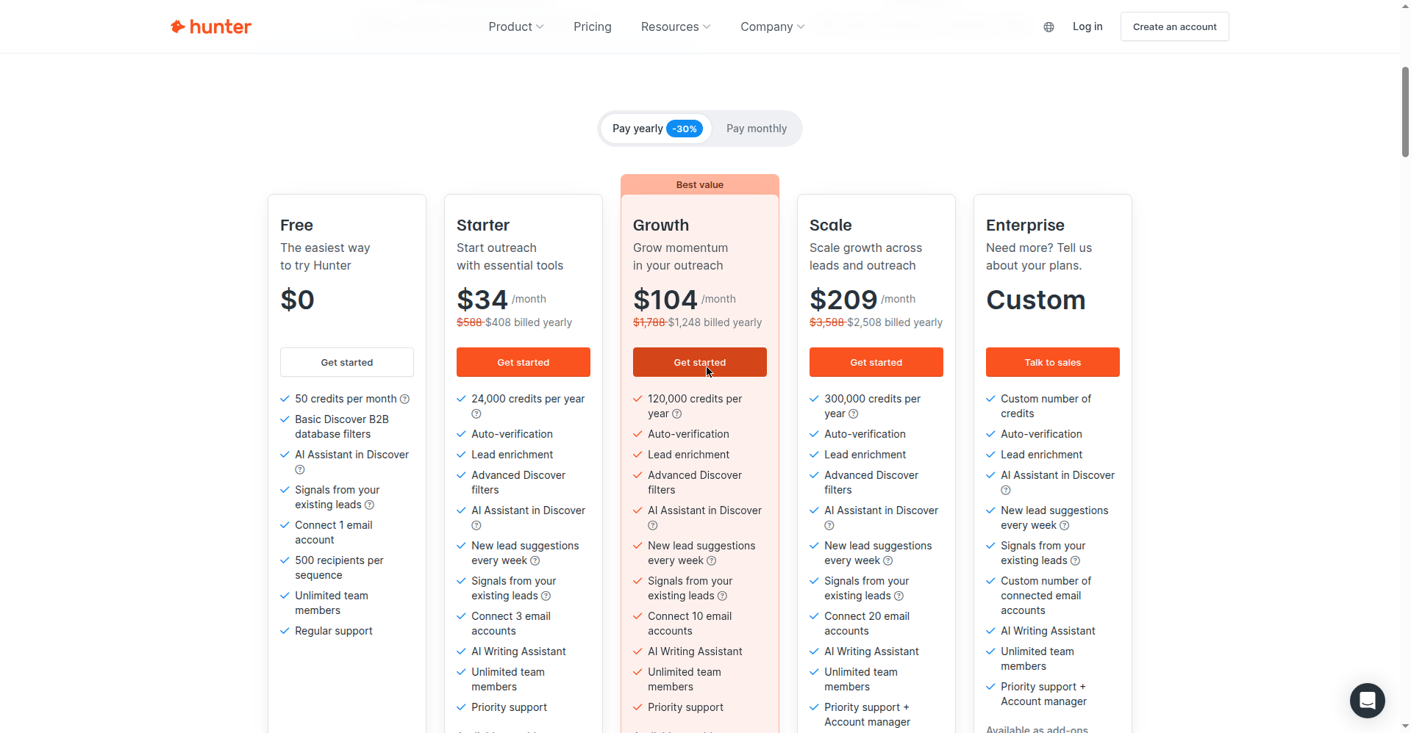The width and height of the screenshot is (1411, 733).
Task: Info icon under Free plan AI Assistant
Action: [x=300, y=470]
